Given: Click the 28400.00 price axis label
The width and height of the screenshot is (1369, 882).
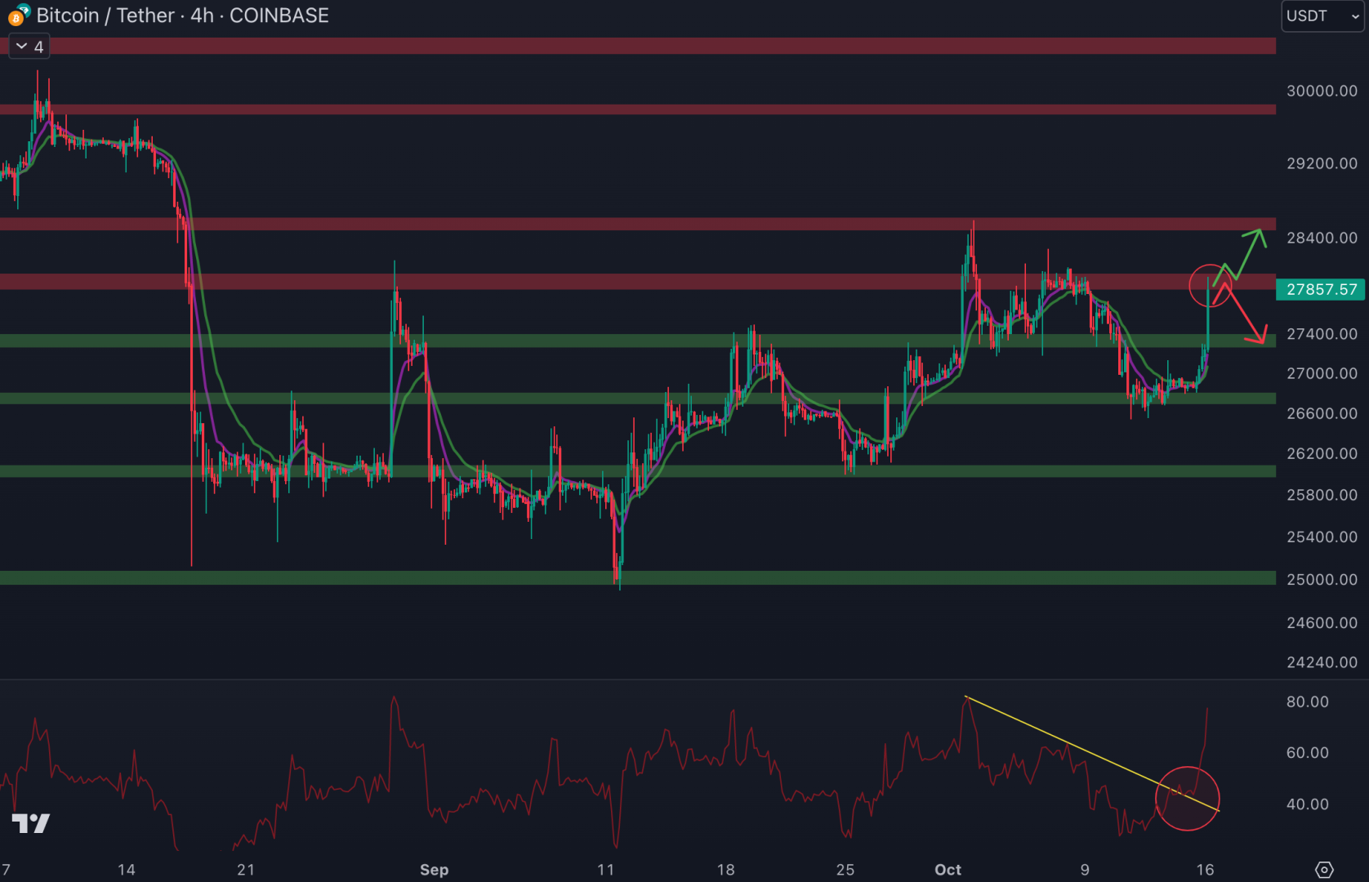Looking at the screenshot, I should 1322,238.
